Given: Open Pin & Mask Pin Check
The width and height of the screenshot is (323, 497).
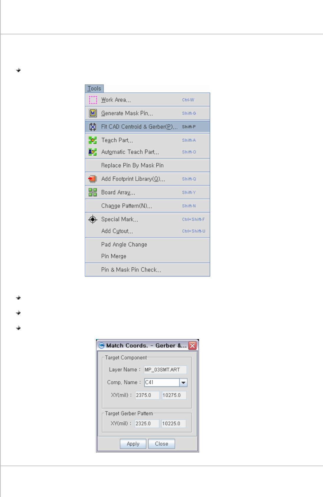Looking at the screenshot, I should 148,270.
